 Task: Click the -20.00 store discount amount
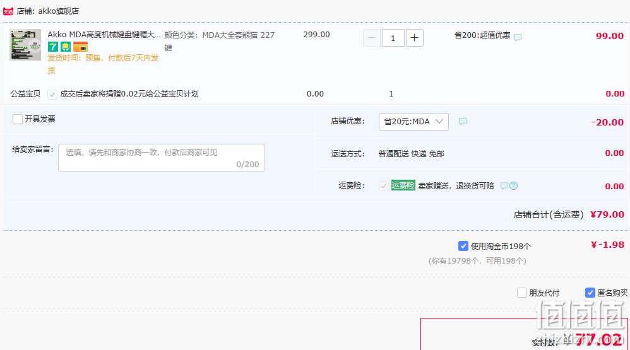[607, 122]
